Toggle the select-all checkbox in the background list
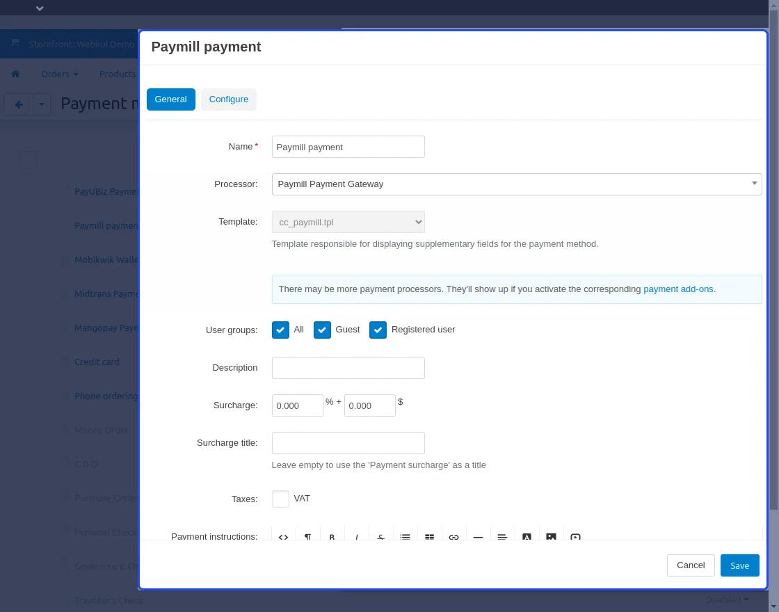This screenshot has height=612, width=779. click(x=29, y=159)
